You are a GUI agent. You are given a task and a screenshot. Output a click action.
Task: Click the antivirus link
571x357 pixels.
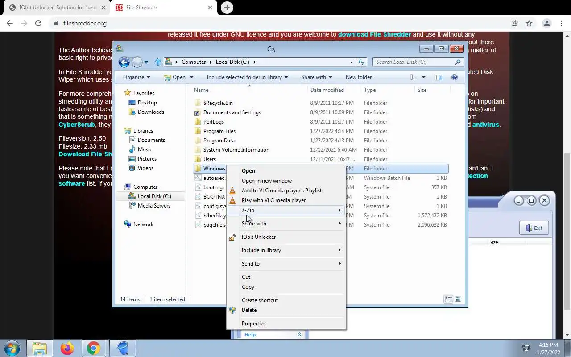485,125
